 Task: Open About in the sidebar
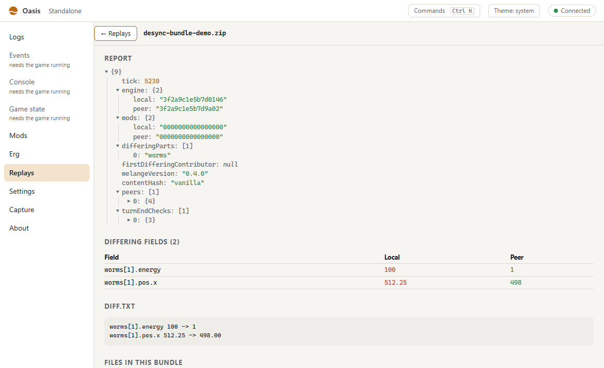(47, 228)
